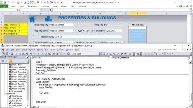Click View Microsoft Excel icon in VBA toolbar
This screenshot has width=193, height=108.
(3, 54)
